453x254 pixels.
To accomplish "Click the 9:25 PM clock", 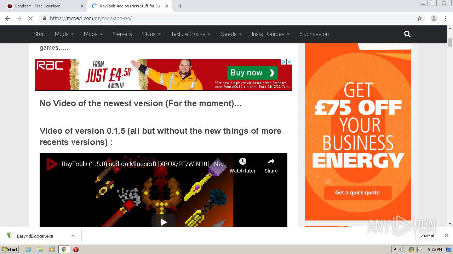I will pyautogui.click(x=435, y=249).
